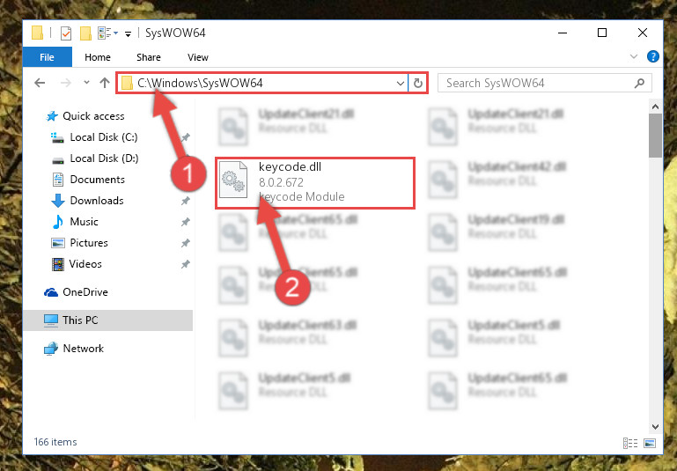
Task: Open Pictures in the navigation pane
Action: coord(89,243)
